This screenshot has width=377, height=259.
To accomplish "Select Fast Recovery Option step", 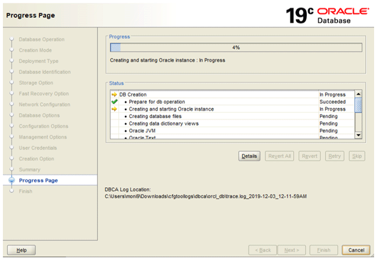I will (x=44, y=93).
